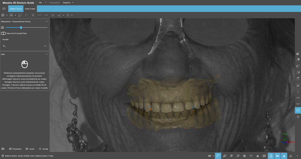The image size is (301, 159).
Task: Toggle both arches display (highlighted)
Action: click(x=298, y=110)
